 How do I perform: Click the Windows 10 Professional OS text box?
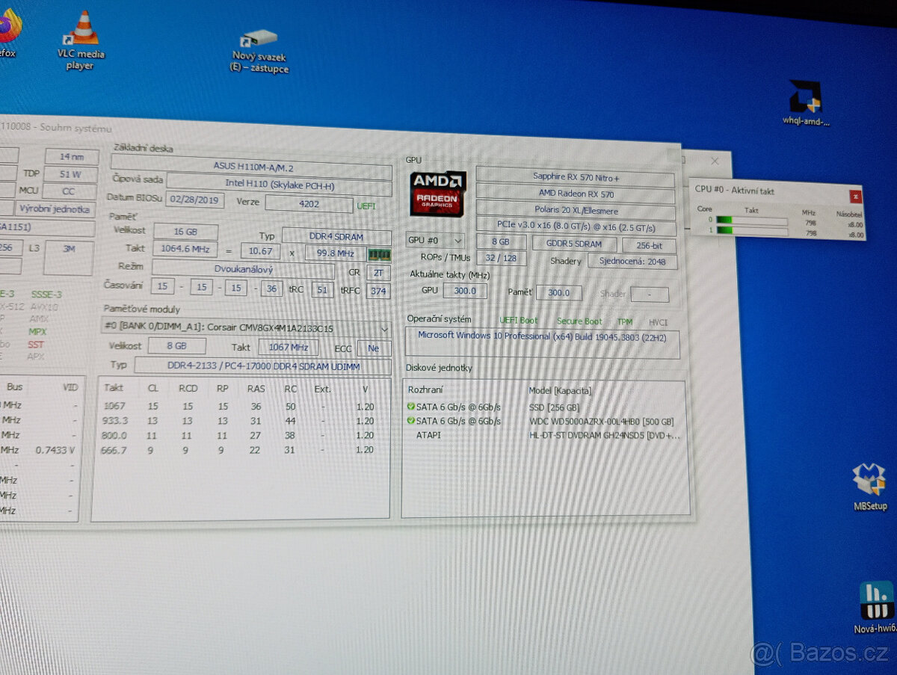[542, 342]
